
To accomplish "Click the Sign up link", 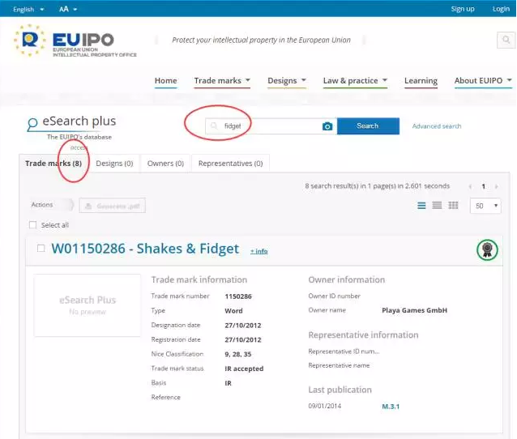I will click(463, 9).
